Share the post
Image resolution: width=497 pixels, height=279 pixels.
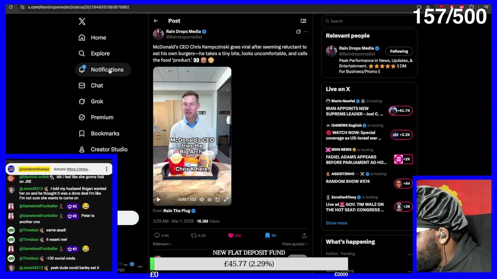click(304, 236)
